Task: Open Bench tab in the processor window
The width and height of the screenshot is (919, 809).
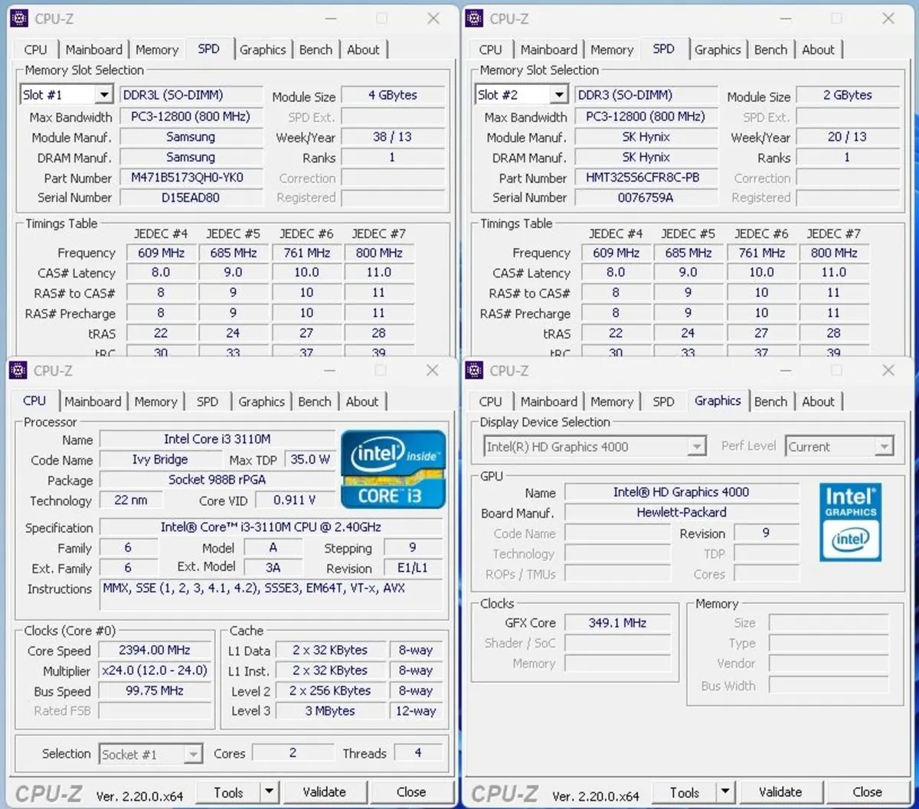Action: (x=315, y=402)
